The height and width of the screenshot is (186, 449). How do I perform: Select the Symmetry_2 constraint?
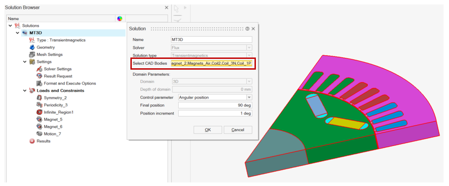55,97
